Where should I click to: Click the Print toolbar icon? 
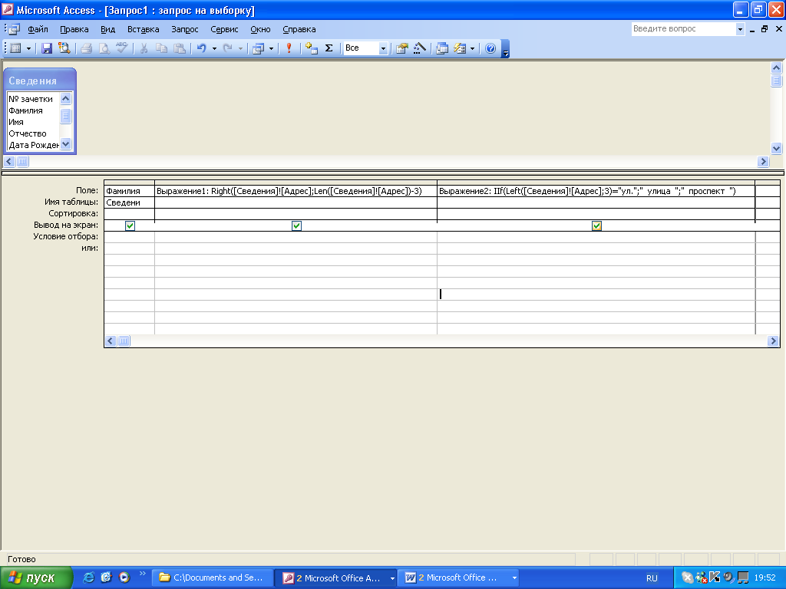[86, 48]
